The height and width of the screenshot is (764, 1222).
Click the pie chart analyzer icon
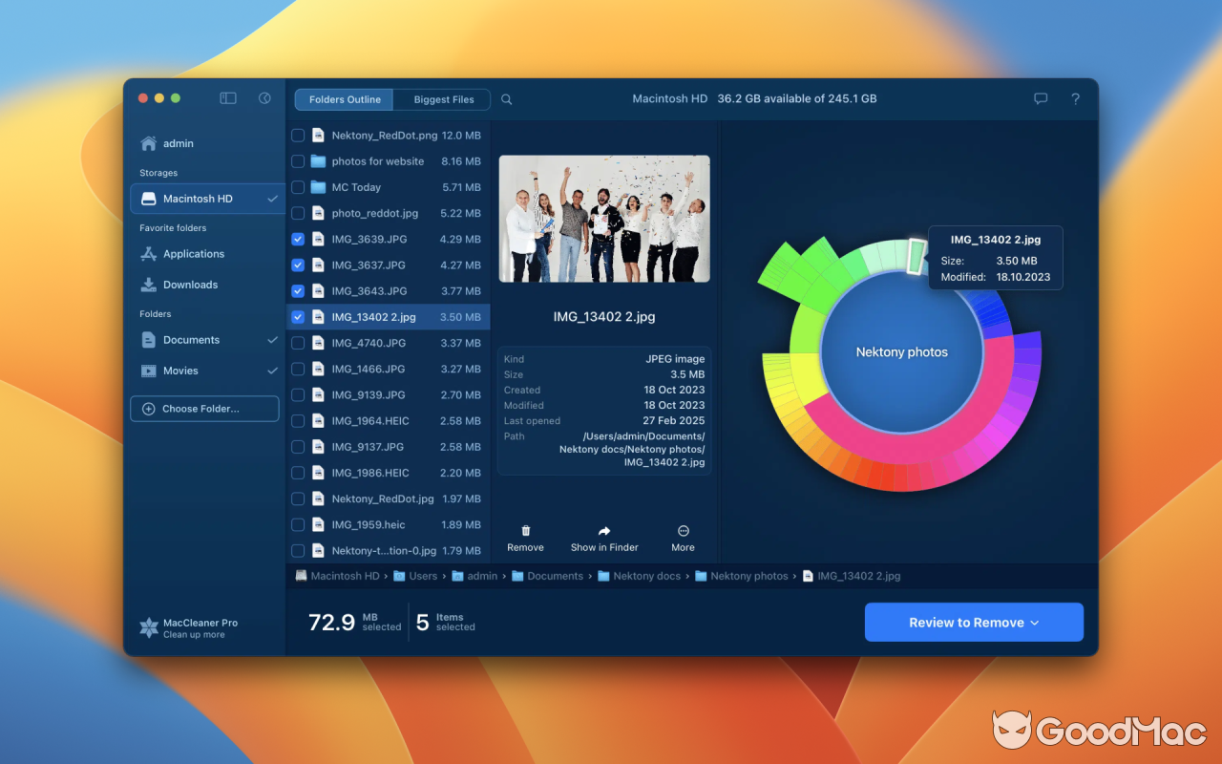coord(263,97)
